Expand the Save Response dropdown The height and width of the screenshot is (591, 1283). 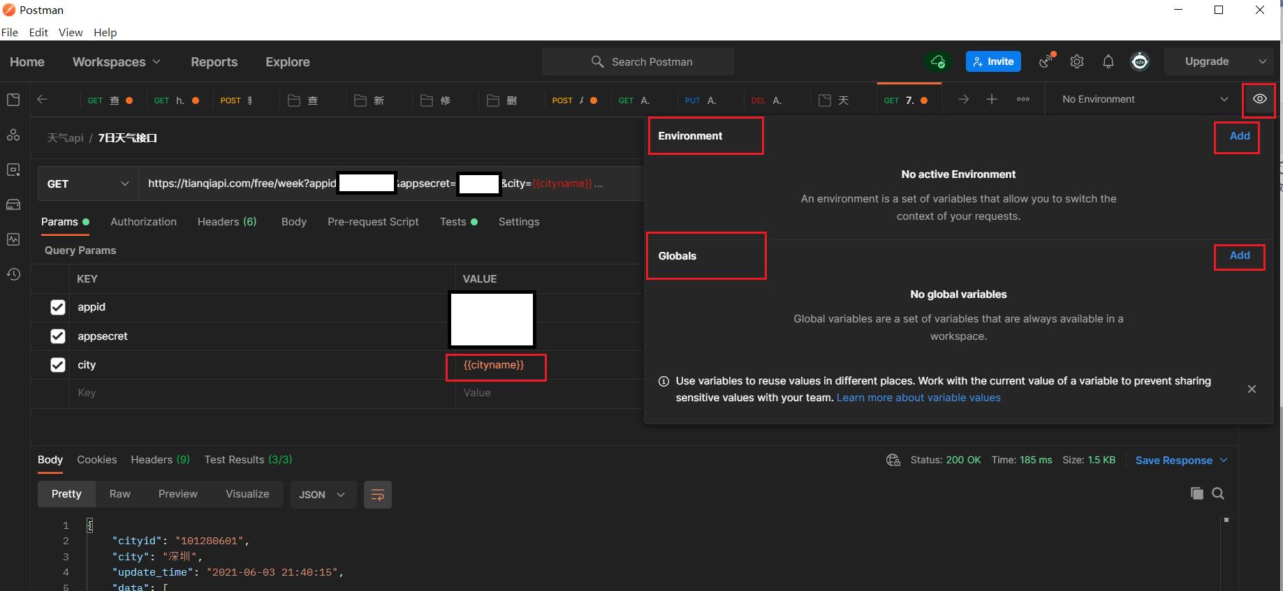(1224, 460)
